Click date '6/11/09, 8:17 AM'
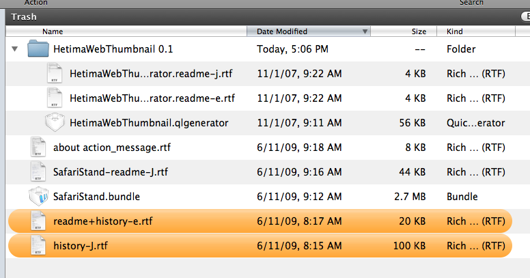 coord(299,221)
